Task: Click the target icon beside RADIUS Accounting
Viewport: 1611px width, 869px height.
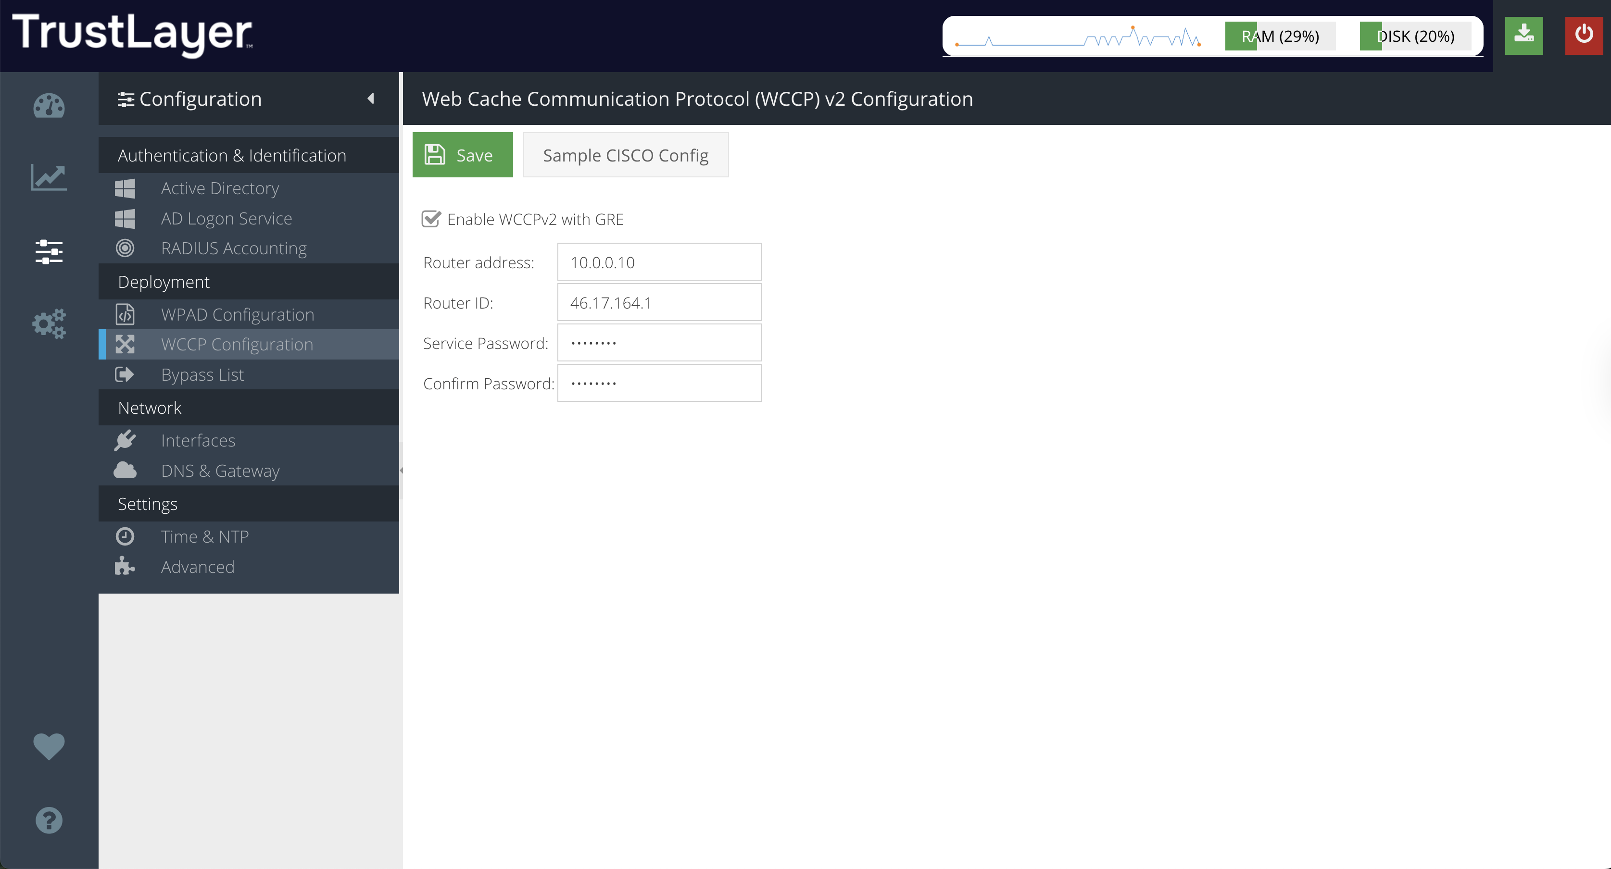Action: coord(125,248)
